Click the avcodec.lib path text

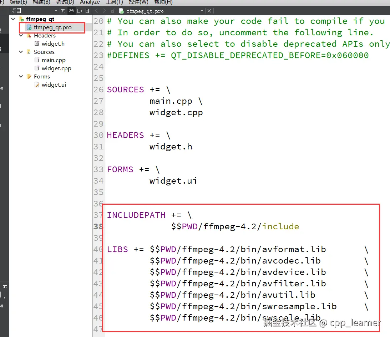point(235,261)
